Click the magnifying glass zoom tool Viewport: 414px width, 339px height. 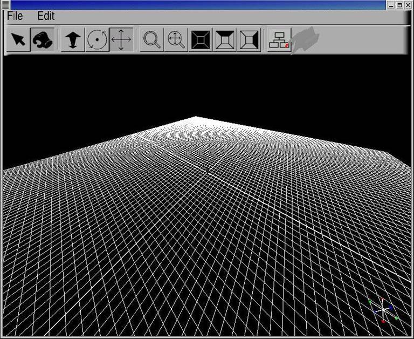[151, 39]
